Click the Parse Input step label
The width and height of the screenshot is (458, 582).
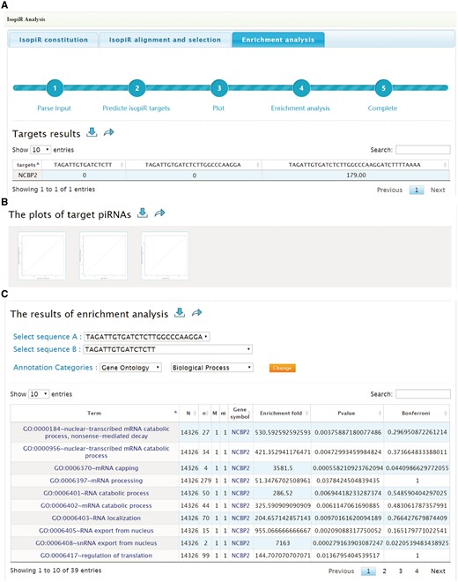(54, 108)
